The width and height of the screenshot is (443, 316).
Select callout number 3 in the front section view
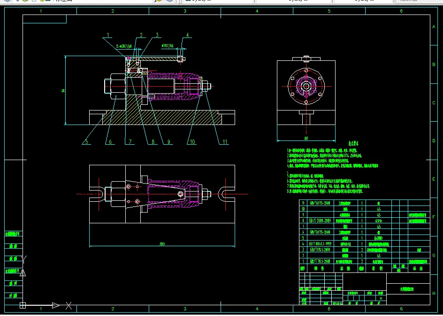pos(157,35)
